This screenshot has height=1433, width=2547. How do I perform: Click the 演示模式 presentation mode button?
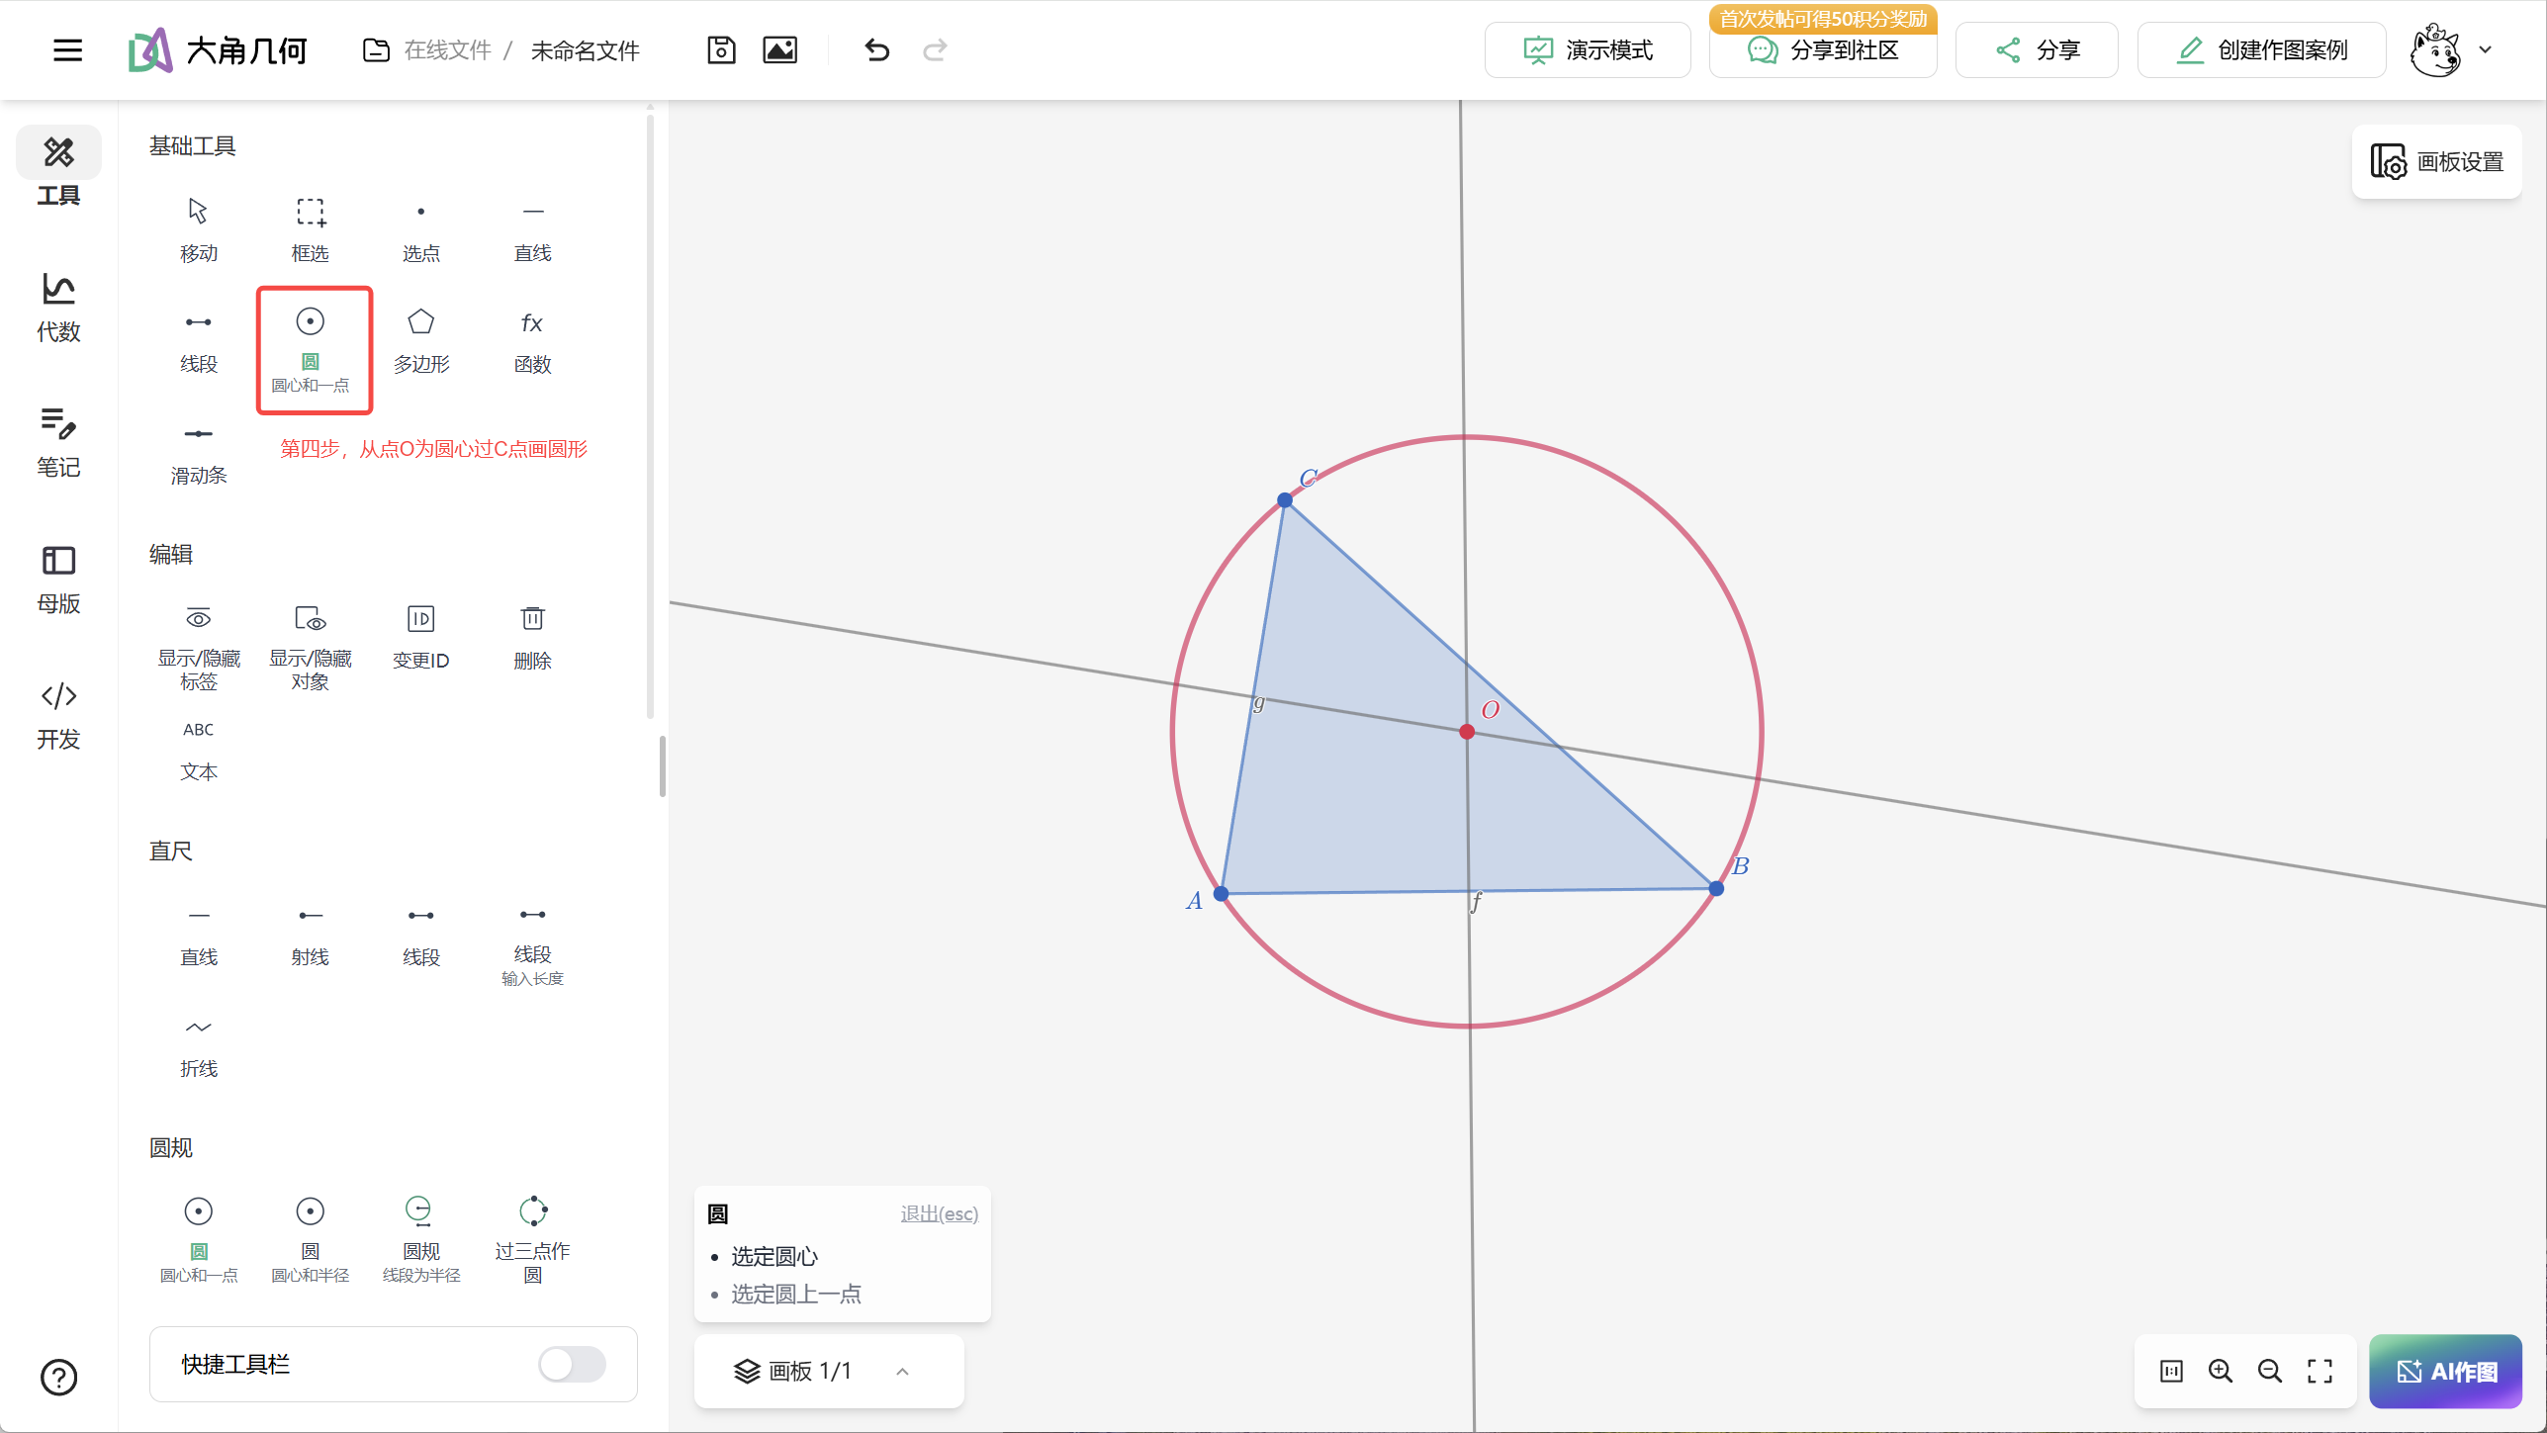tap(1588, 49)
